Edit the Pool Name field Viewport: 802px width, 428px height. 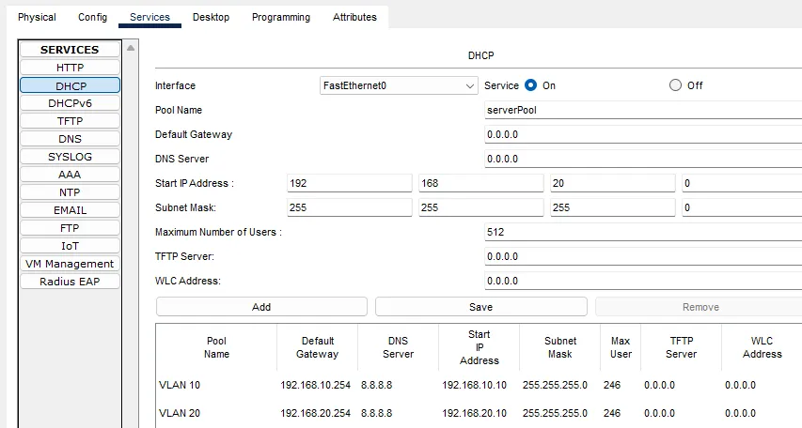(643, 110)
